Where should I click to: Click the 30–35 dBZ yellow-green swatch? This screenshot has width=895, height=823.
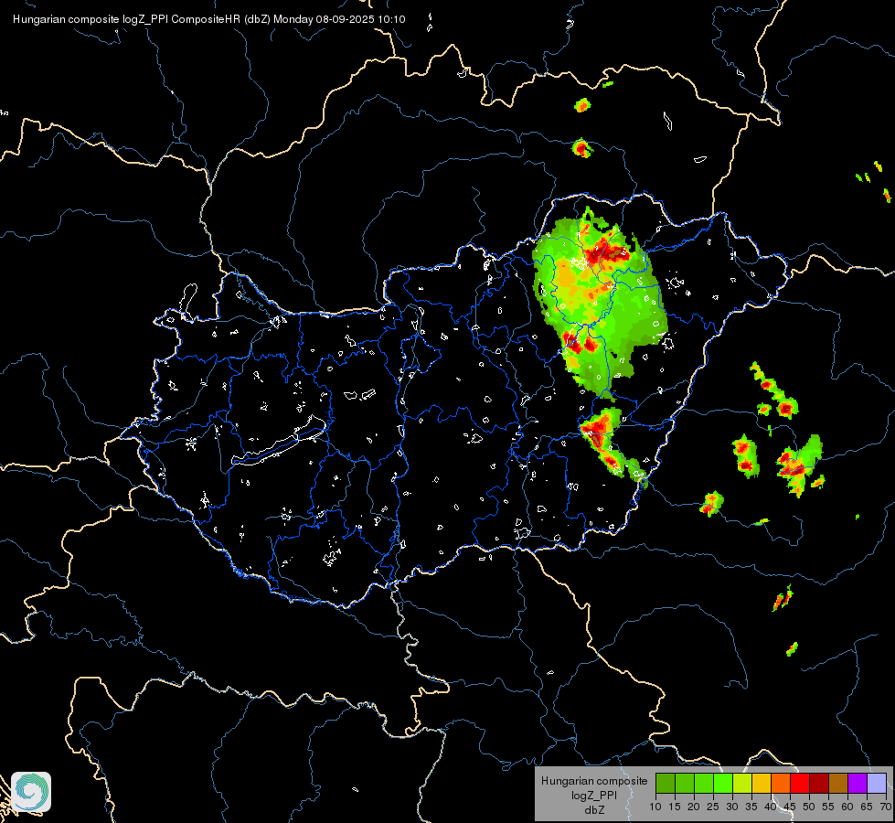point(742,783)
